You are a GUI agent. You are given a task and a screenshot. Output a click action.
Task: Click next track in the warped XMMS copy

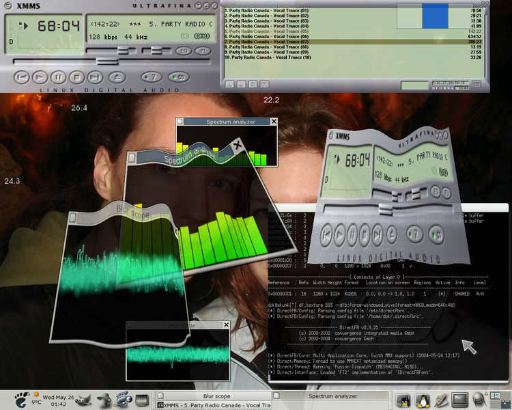pos(377,234)
